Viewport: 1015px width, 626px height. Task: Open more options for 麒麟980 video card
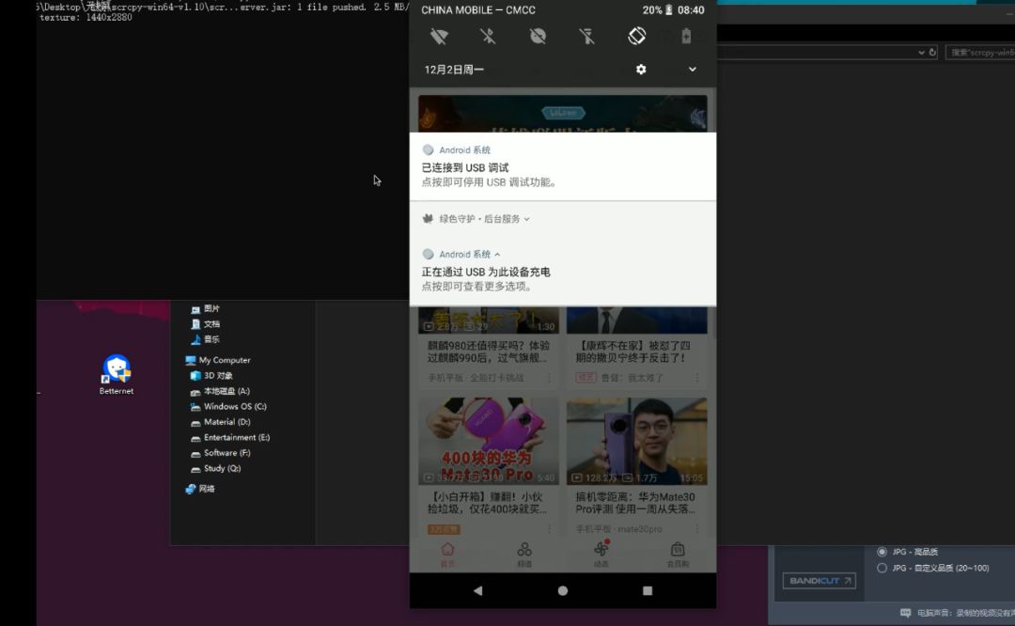[549, 378]
